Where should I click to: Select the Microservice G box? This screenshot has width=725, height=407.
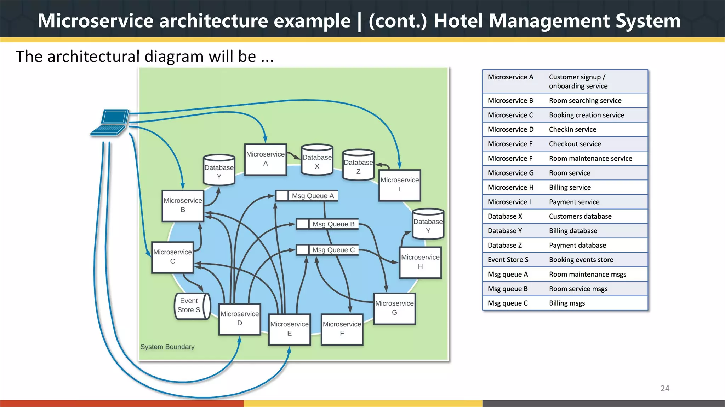tap(394, 308)
